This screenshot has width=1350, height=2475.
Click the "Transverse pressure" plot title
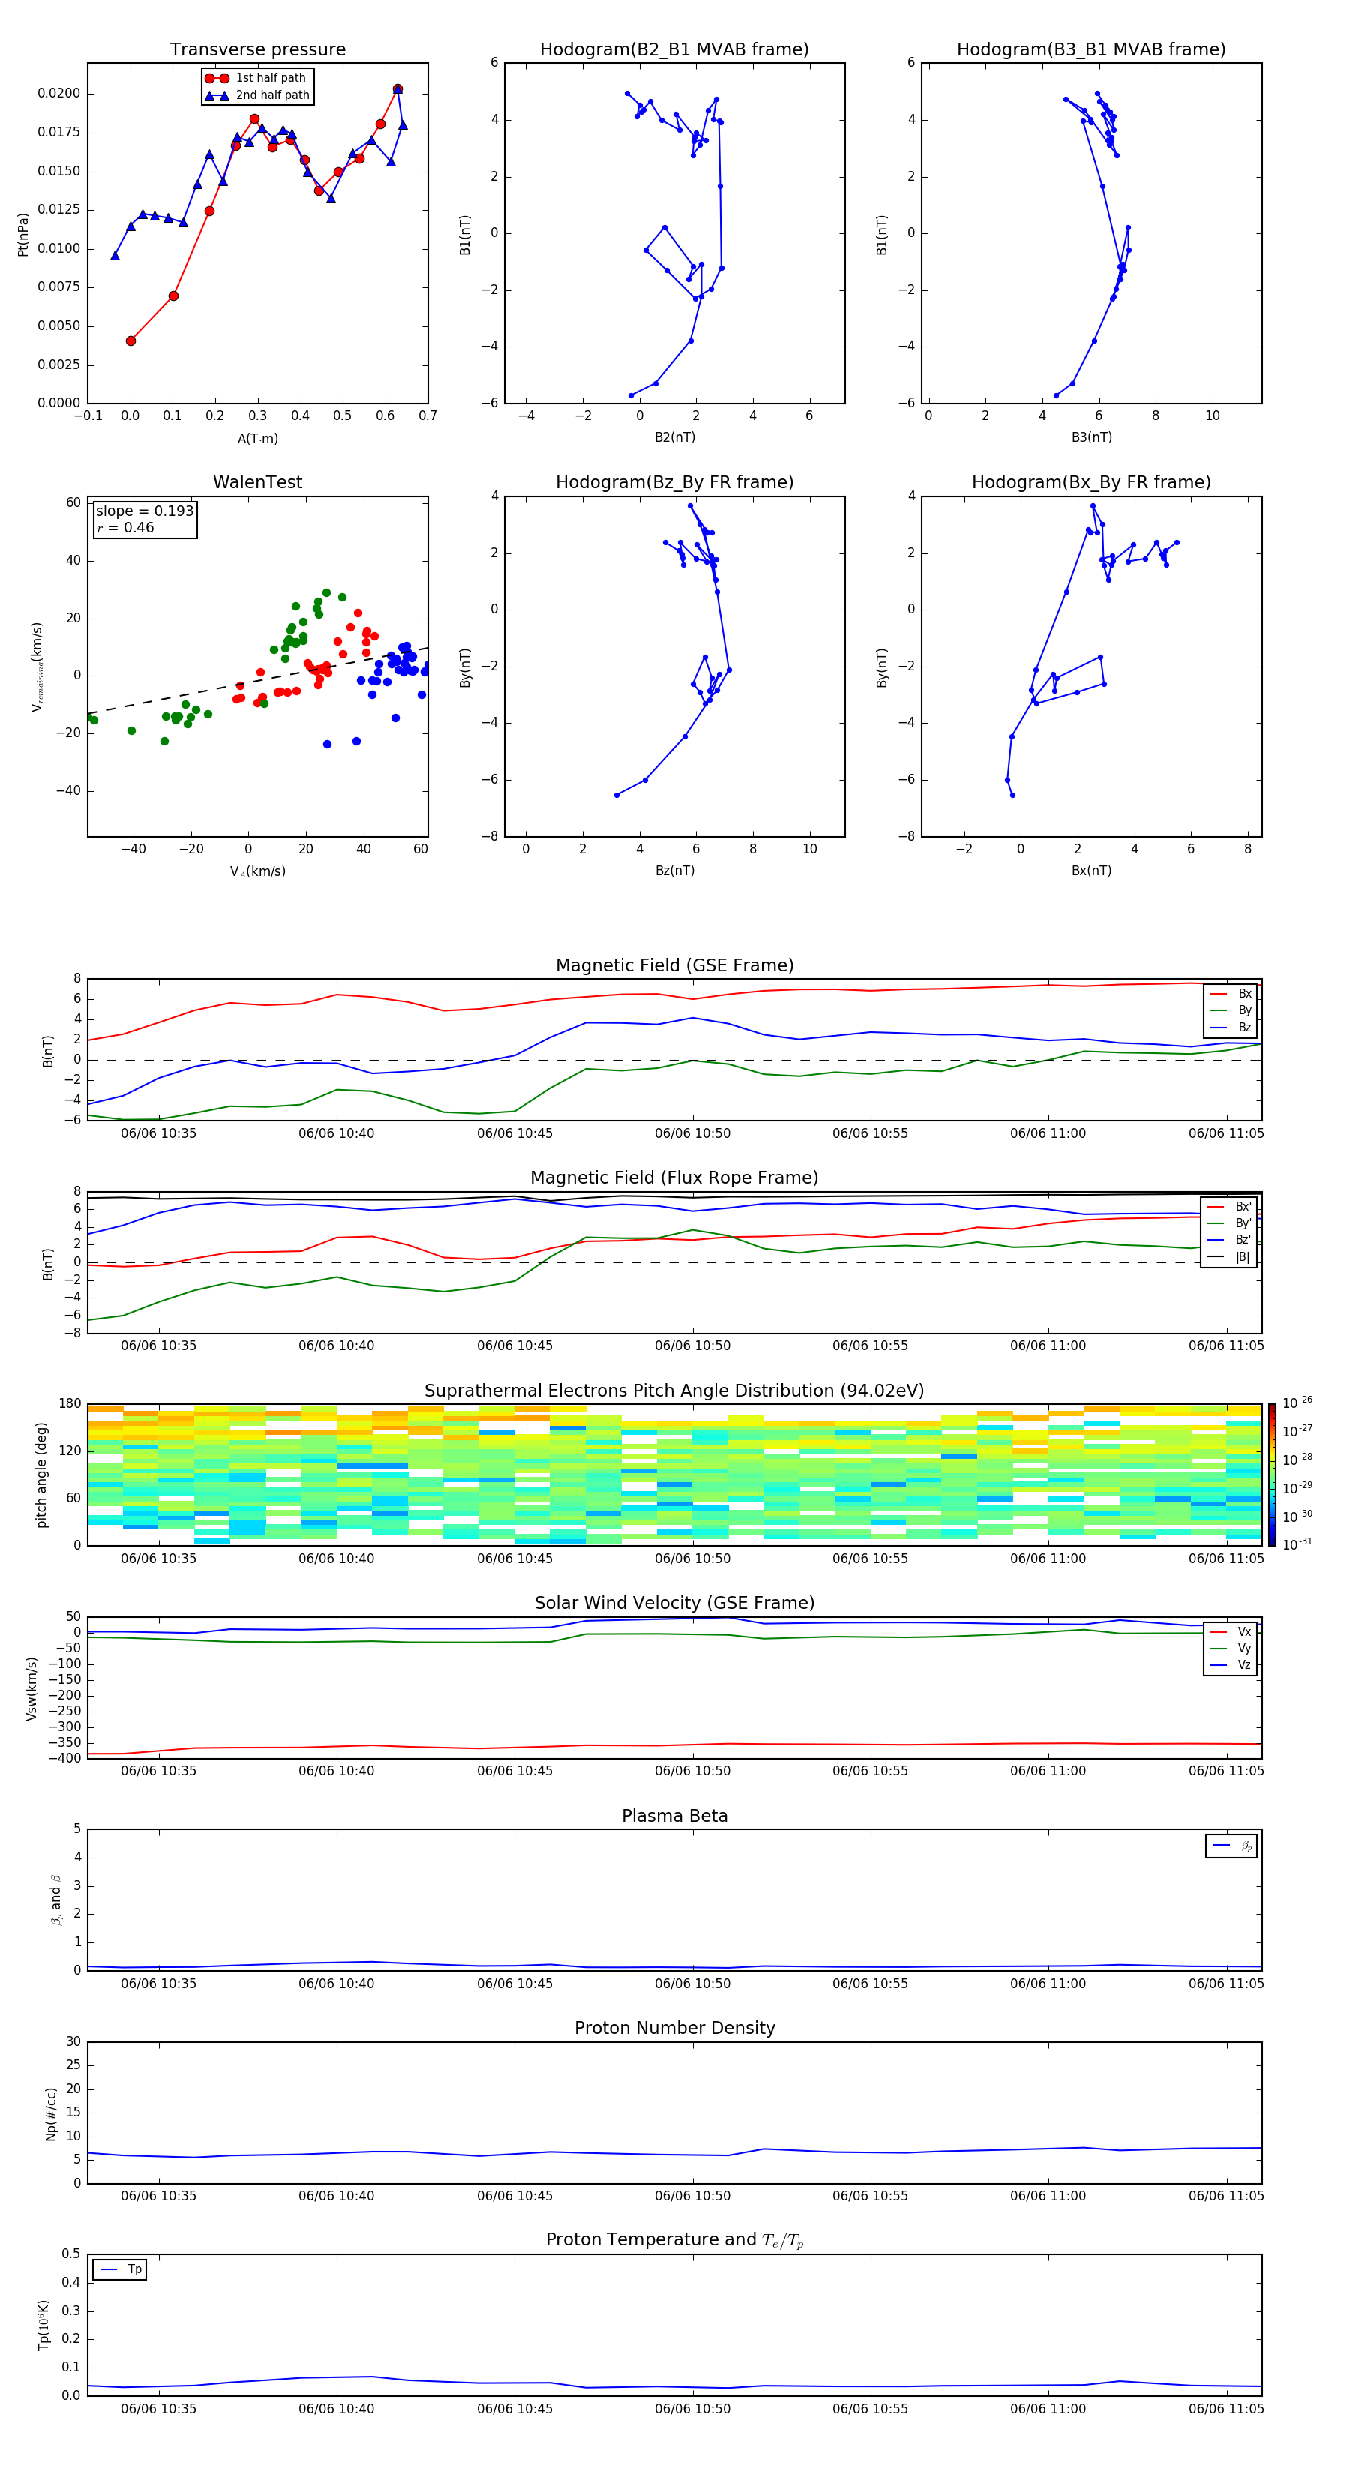257,50
